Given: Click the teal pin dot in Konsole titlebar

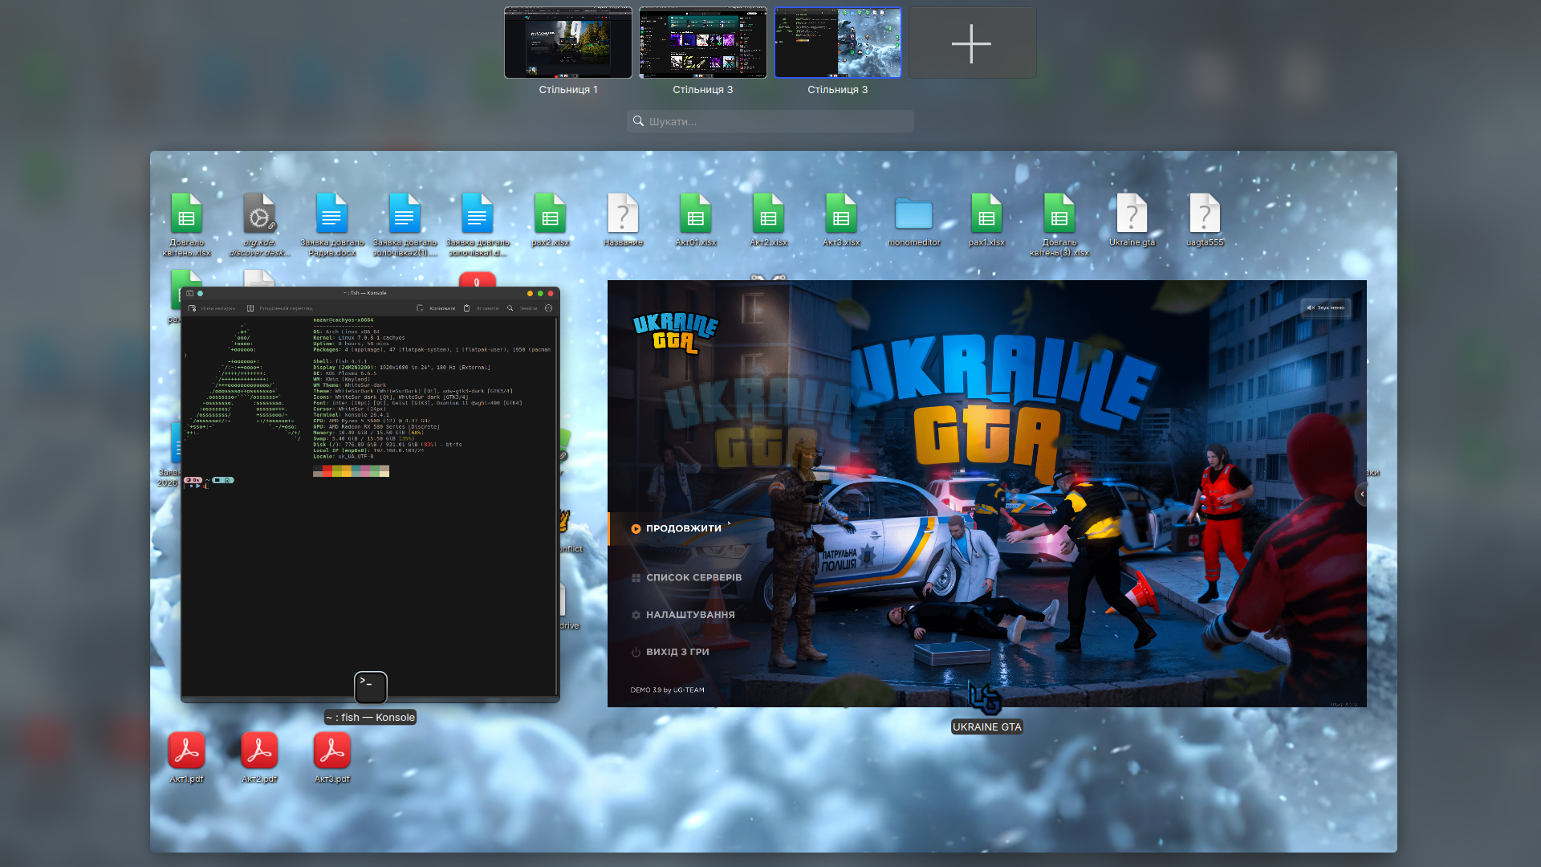Looking at the screenshot, I should click(x=200, y=293).
